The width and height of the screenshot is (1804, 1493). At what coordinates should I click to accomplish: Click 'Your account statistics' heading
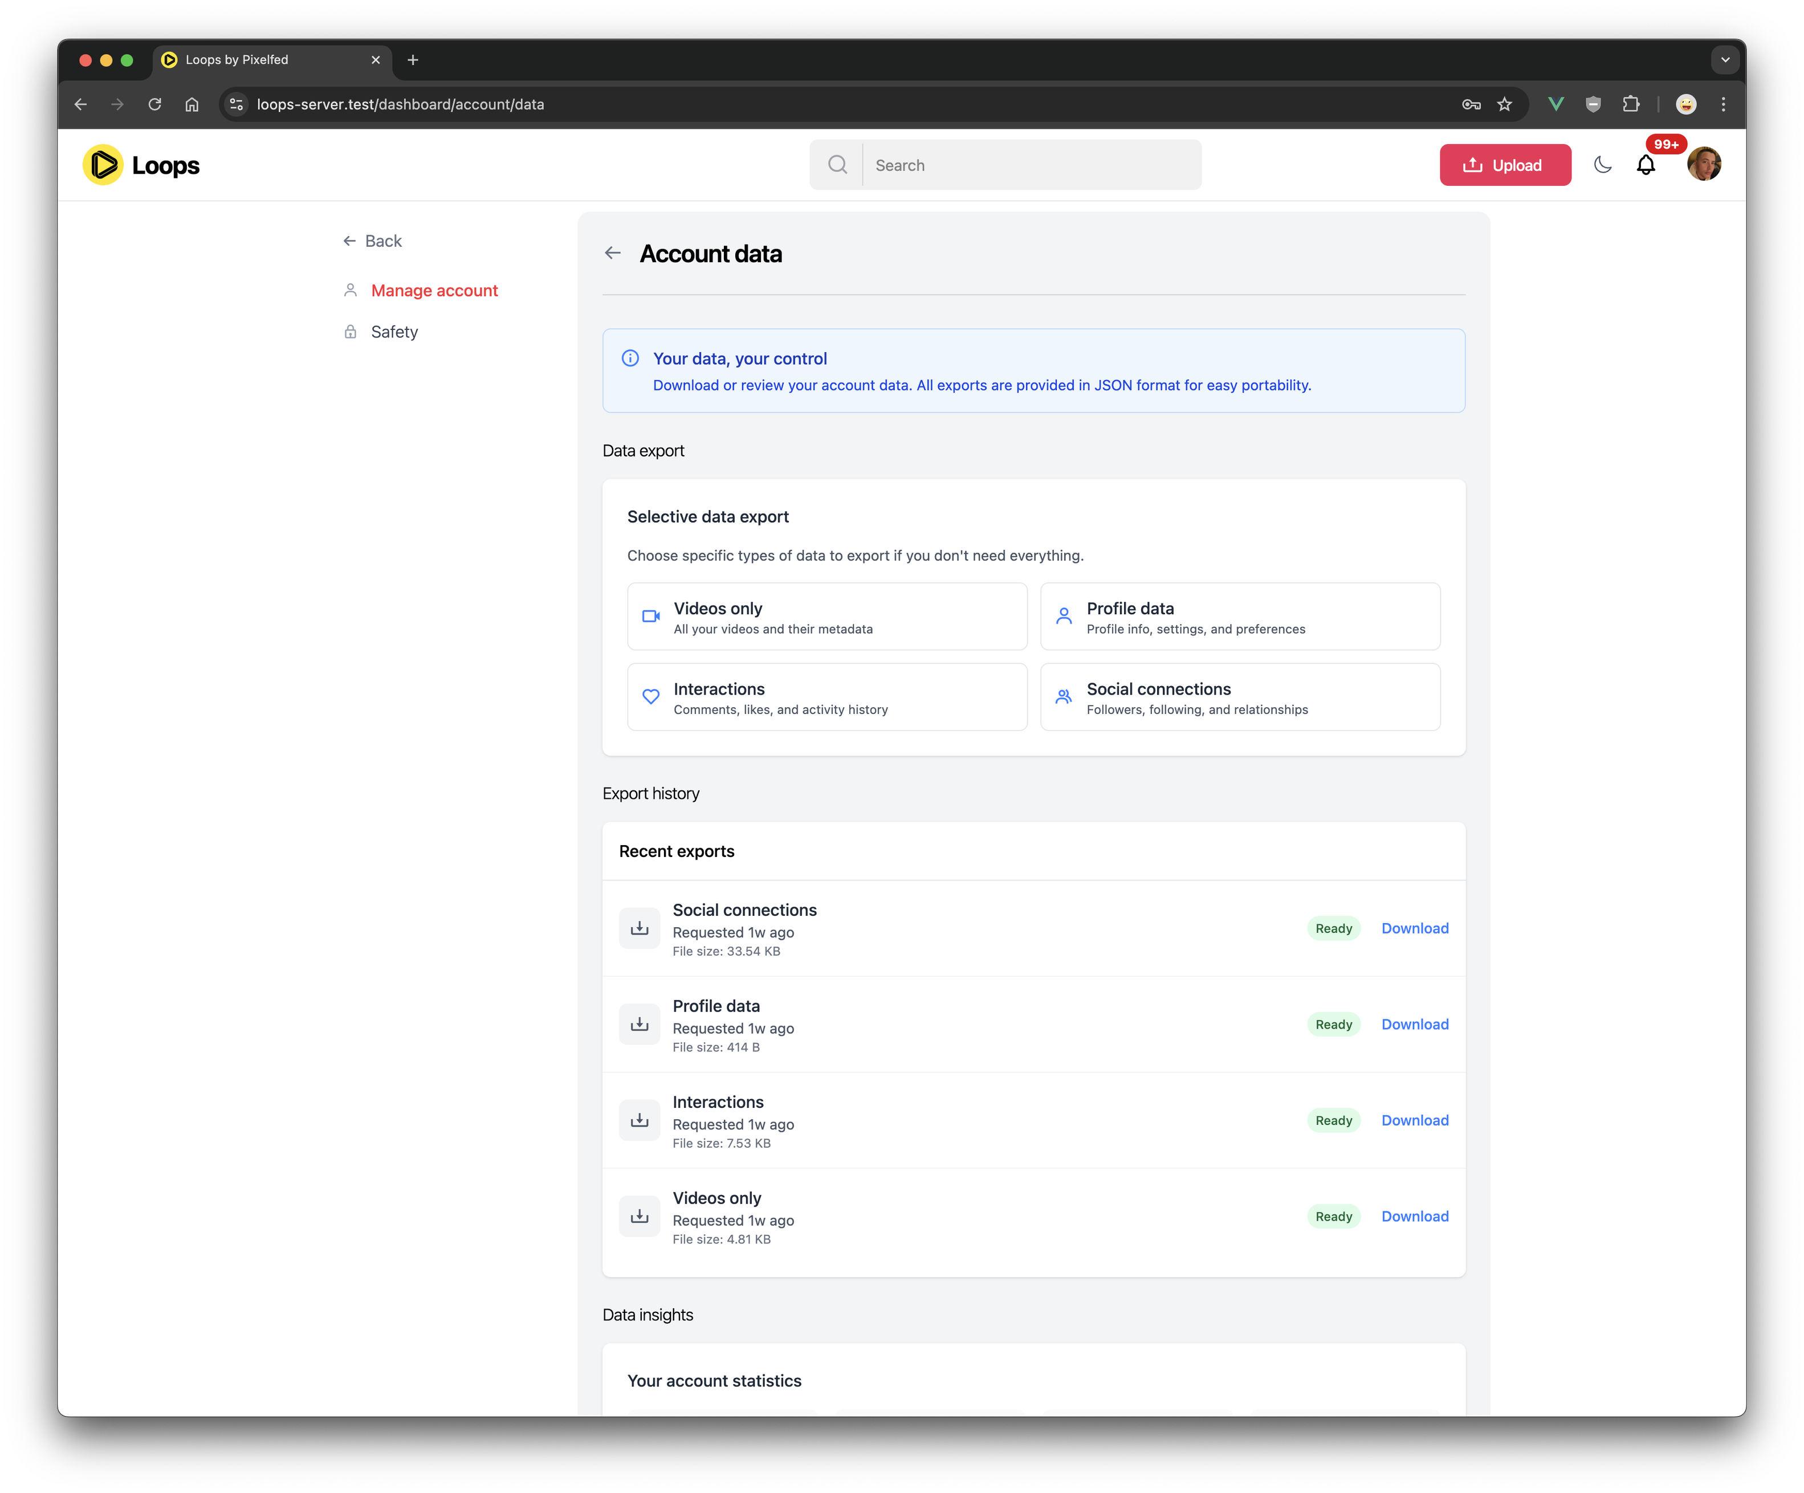click(714, 1381)
